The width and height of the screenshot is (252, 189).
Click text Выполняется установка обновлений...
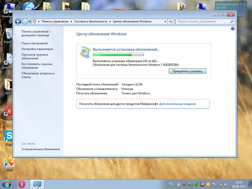click(x=126, y=49)
